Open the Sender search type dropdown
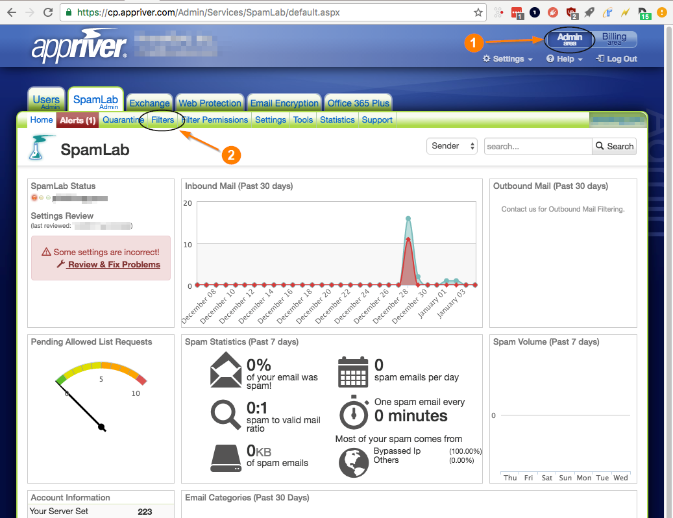Viewport: 673px width, 518px height. click(x=452, y=146)
